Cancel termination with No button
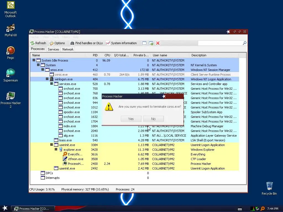The width and height of the screenshot is (283, 212). (153, 119)
